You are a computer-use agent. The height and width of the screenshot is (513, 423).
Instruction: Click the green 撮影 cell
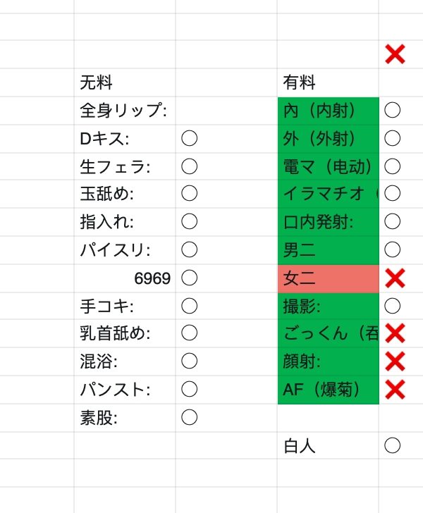tap(328, 306)
